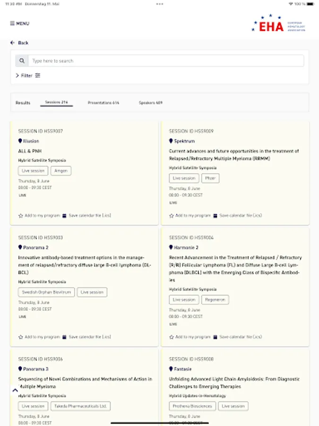Image resolution: width=319 pixels, height=426 pixels.
Task: Star the Panorama 2 DLBCL session
Action: (x=21, y=337)
